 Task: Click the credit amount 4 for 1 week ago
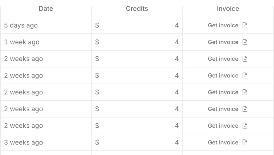(177, 42)
